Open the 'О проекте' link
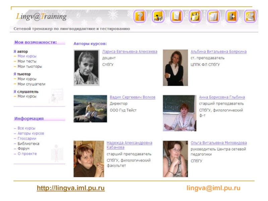268x201 pixels. click(27, 153)
